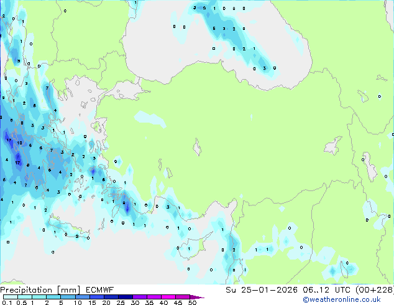Click the legend's over-50 arrow tip
Image resolution: width=394 pixels, height=305 pixels.
(197, 297)
